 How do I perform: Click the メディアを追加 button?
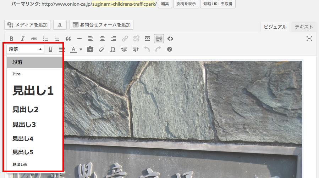click(x=27, y=25)
